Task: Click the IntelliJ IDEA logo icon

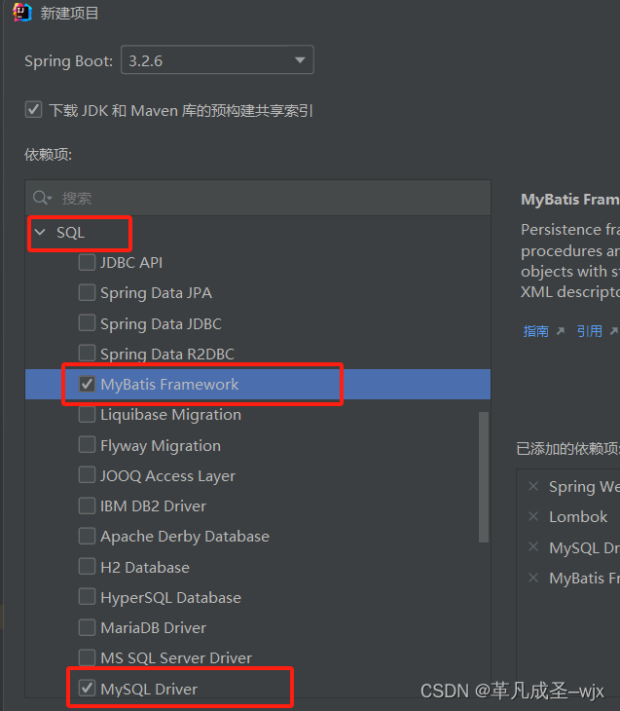Action: [x=21, y=13]
